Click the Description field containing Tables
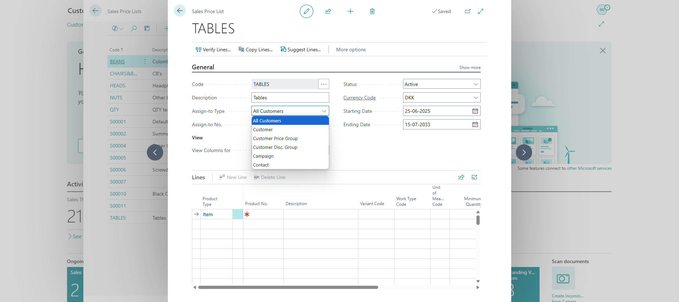The width and height of the screenshot is (679, 302). click(x=290, y=98)
